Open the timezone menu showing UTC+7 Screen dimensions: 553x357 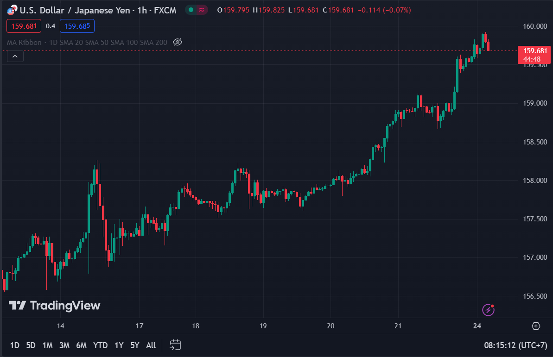(515, 345)
